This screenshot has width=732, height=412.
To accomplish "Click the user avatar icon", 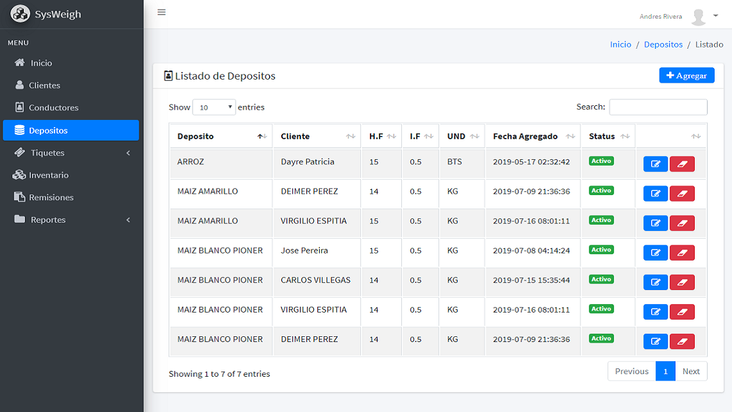I will (699, 17).
